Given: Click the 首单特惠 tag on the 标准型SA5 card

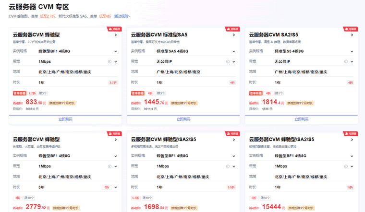Looking at the screenshot, I should [x=137, y=93].
